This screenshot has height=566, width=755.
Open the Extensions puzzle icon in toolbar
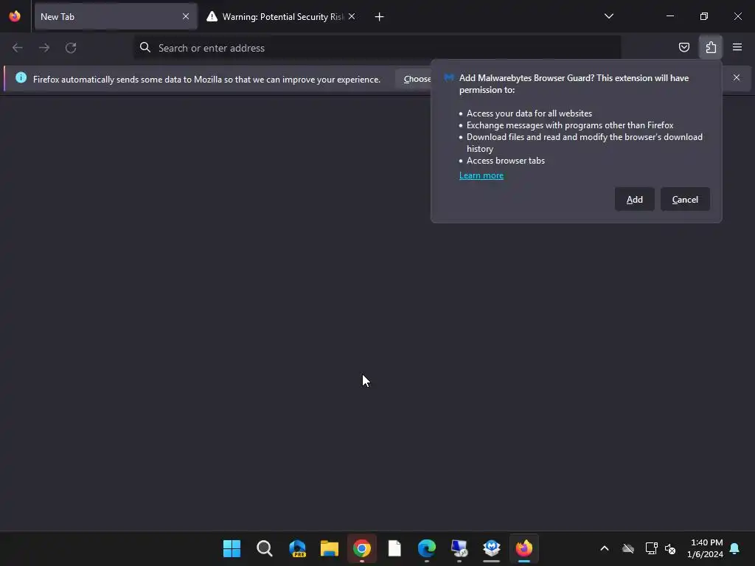point(711,47)
